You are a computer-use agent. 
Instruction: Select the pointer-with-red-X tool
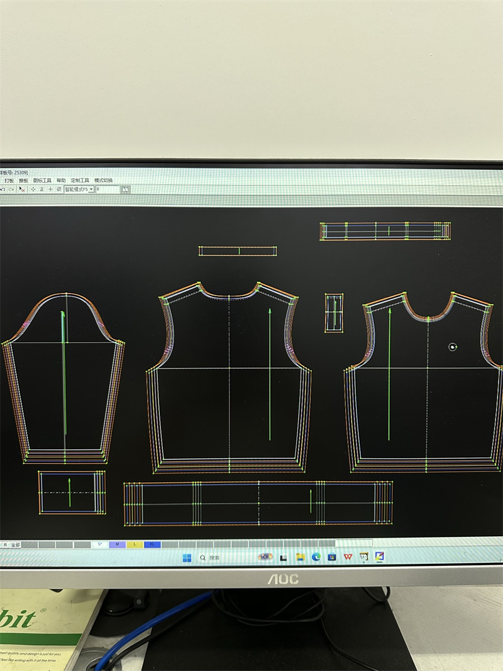click(x=22, y=189)
